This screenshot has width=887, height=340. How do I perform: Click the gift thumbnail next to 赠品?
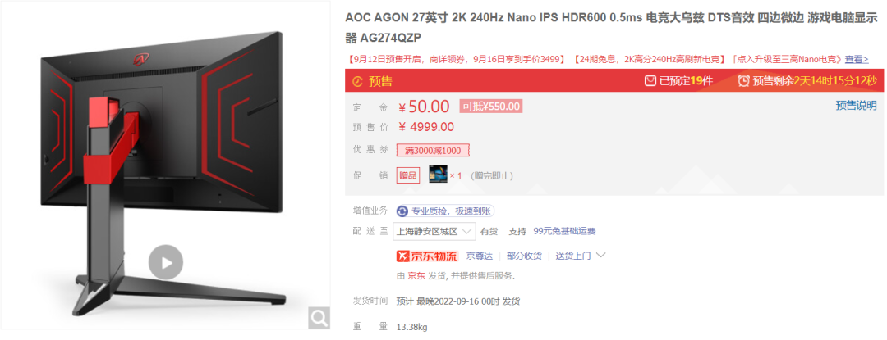(x=438, y=175)
